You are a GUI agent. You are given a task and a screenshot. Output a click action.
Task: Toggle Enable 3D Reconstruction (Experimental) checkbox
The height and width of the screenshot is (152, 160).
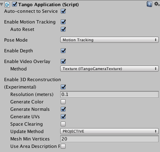click(63, 87)
